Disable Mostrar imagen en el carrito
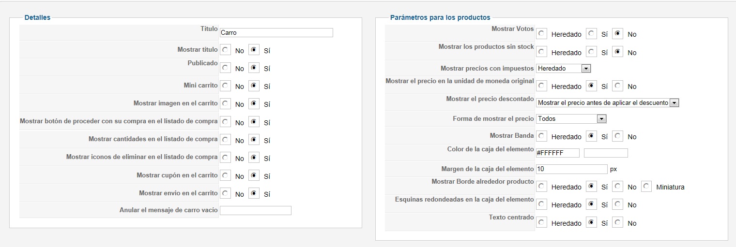Image resolution: width=736 pixels, height=247 pixels. tap(226, 103)
